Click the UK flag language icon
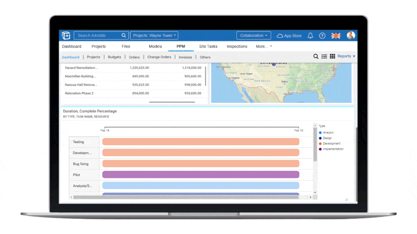Image resolution: width=417 pixels, height=234 pixels. [336, 36]
